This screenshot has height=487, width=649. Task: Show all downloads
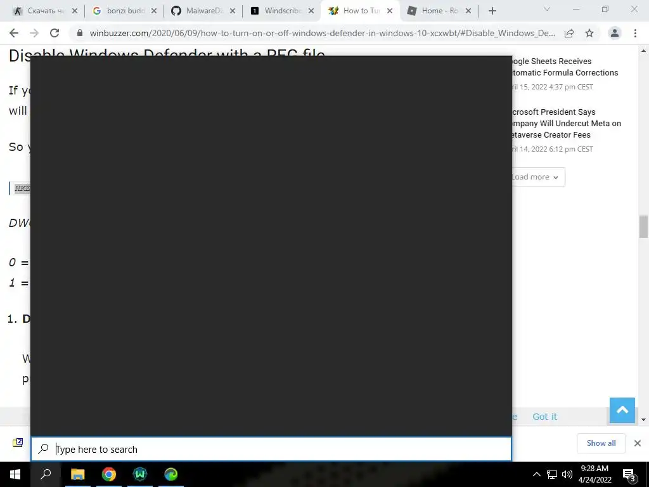[601, 443]
